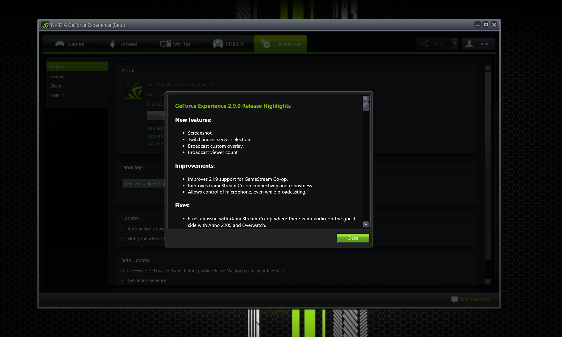The height and width of the screenshot is (337, 562).
Task: Expand the Share dropdown arrow
Action: click(x=455, y=43)
